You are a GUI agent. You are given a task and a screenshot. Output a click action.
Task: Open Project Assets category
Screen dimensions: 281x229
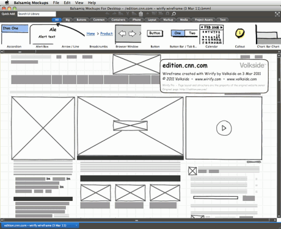(203, 19)
